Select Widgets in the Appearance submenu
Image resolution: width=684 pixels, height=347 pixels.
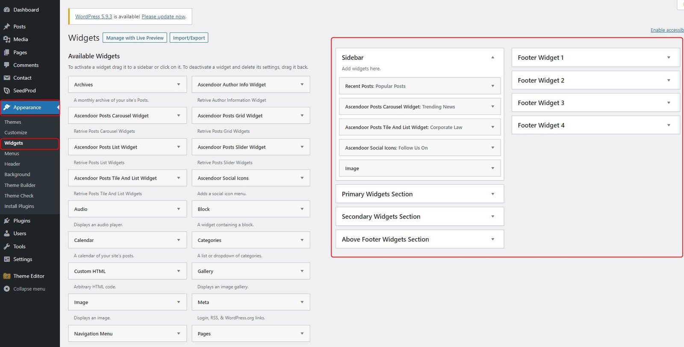click(x=14, y=143)
